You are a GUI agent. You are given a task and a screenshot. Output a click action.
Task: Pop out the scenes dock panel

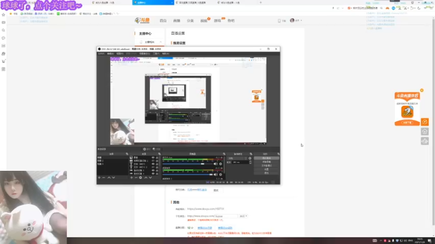point(127,154)
